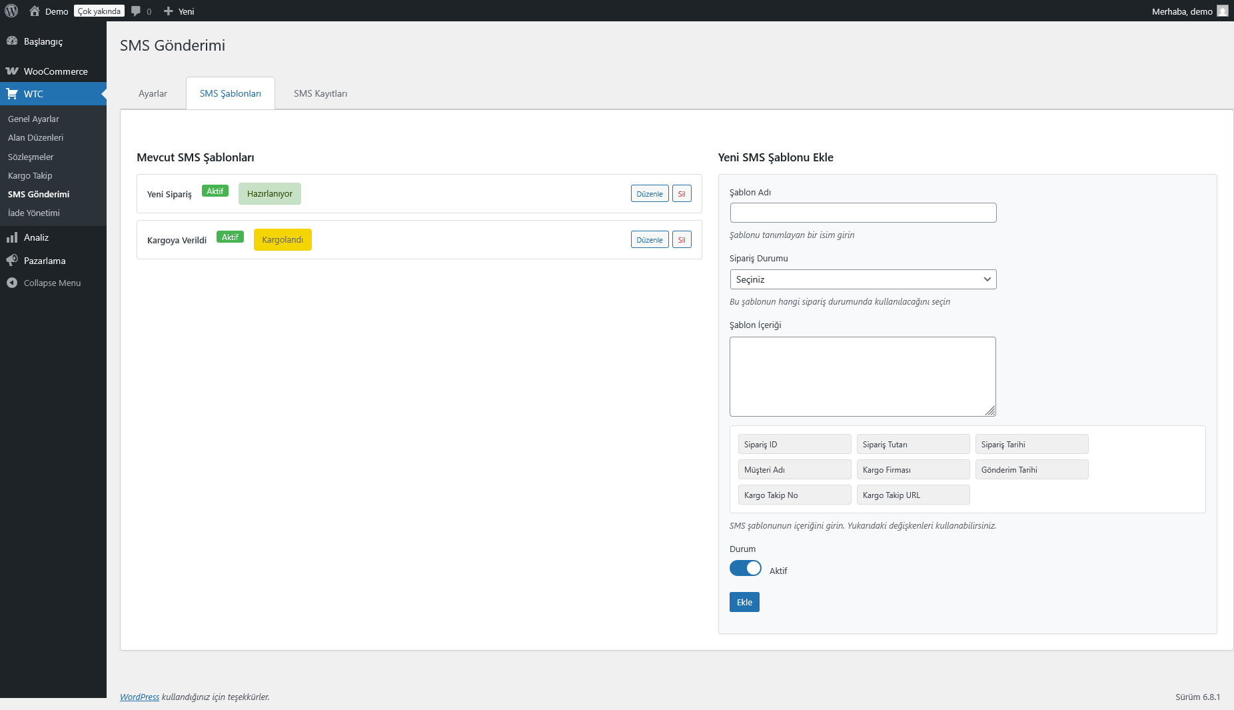Click the Aktif badge on Yeni Sipariş
The image size is (1234, 710).
click(215, 191)
